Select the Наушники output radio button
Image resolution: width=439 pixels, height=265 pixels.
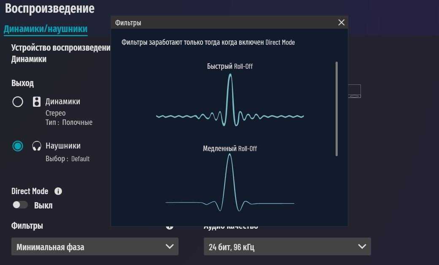click(18, 146)
